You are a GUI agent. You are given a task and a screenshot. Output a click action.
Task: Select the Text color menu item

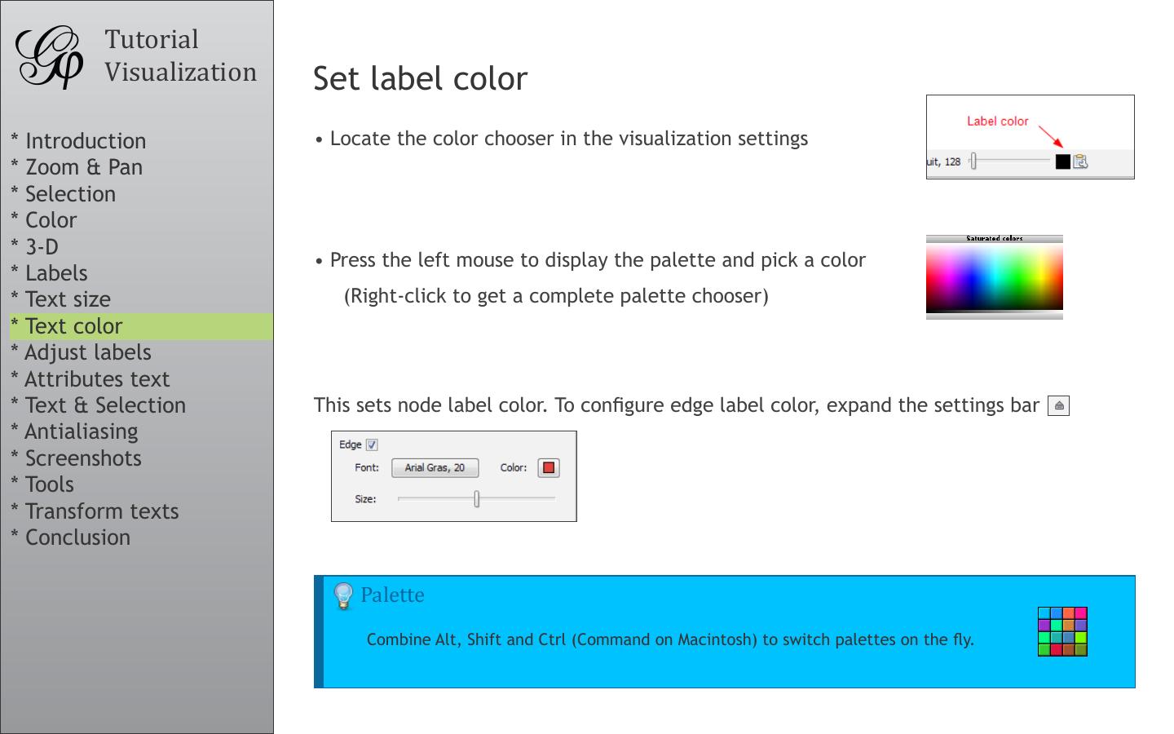73,326
